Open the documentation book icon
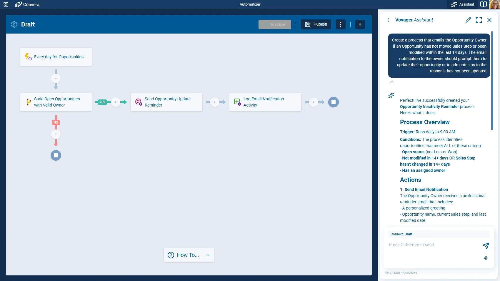 tap(484, 4)
